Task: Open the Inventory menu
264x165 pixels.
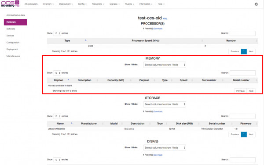Action: [x=48, y=4]
